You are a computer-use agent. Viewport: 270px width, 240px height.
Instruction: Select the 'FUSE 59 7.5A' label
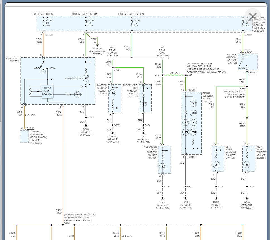[x=91, y=23]
